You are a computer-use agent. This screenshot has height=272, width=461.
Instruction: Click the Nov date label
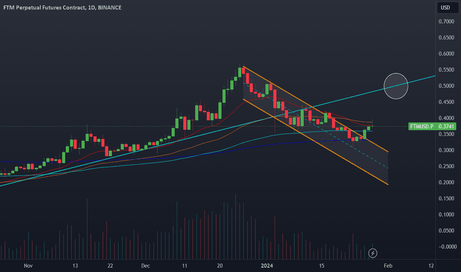click(28, 266)
